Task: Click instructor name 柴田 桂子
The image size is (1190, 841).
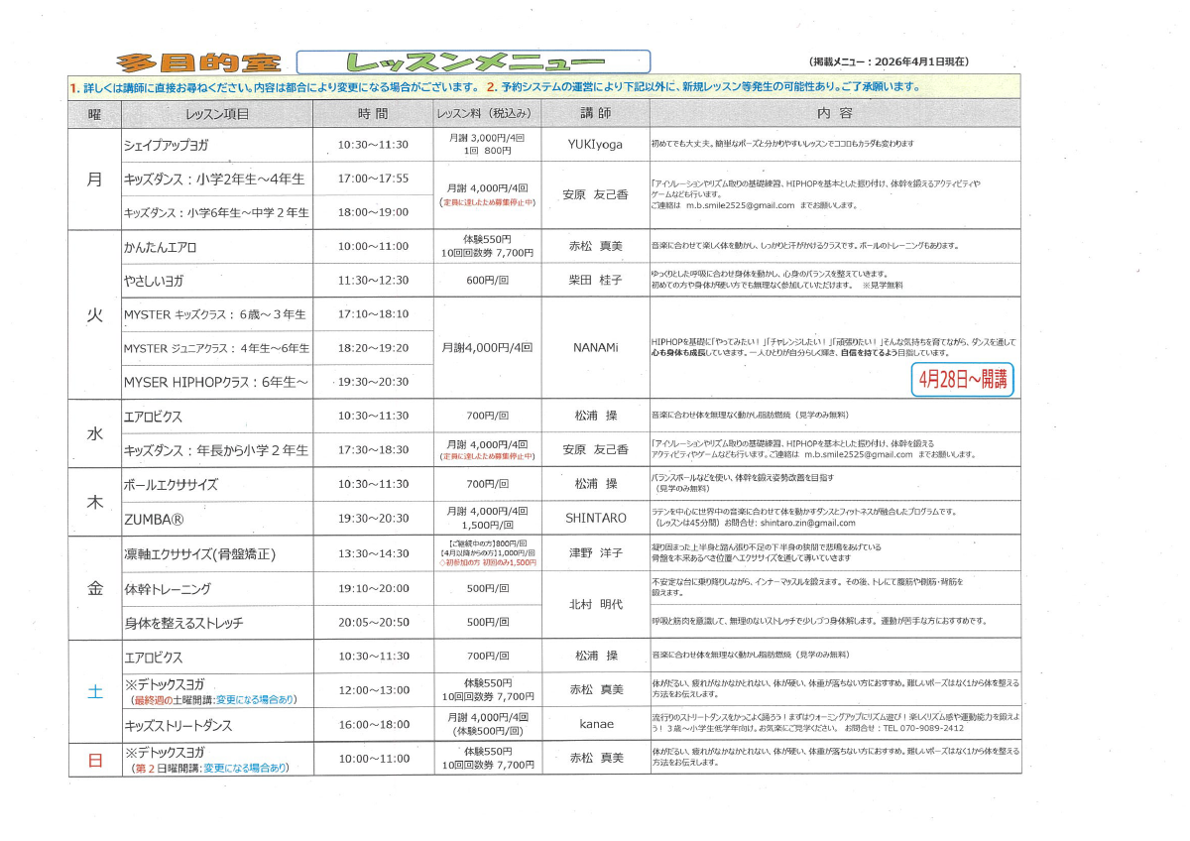Action: (595, 281)
